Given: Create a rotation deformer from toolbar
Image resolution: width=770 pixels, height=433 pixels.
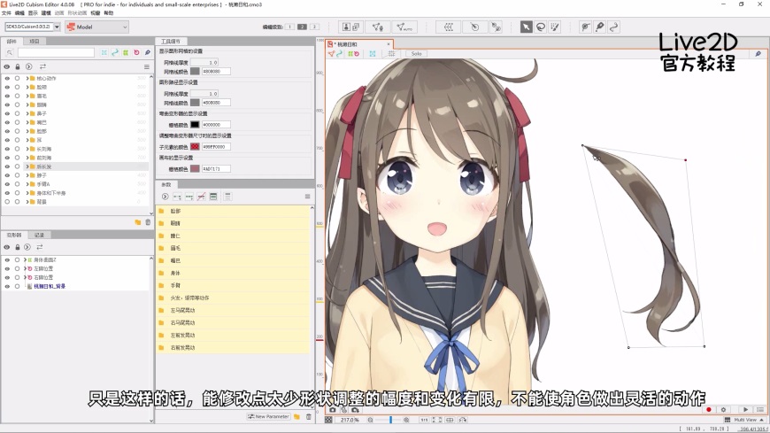Looking at the screenshot, I should (x=474, y=27).
